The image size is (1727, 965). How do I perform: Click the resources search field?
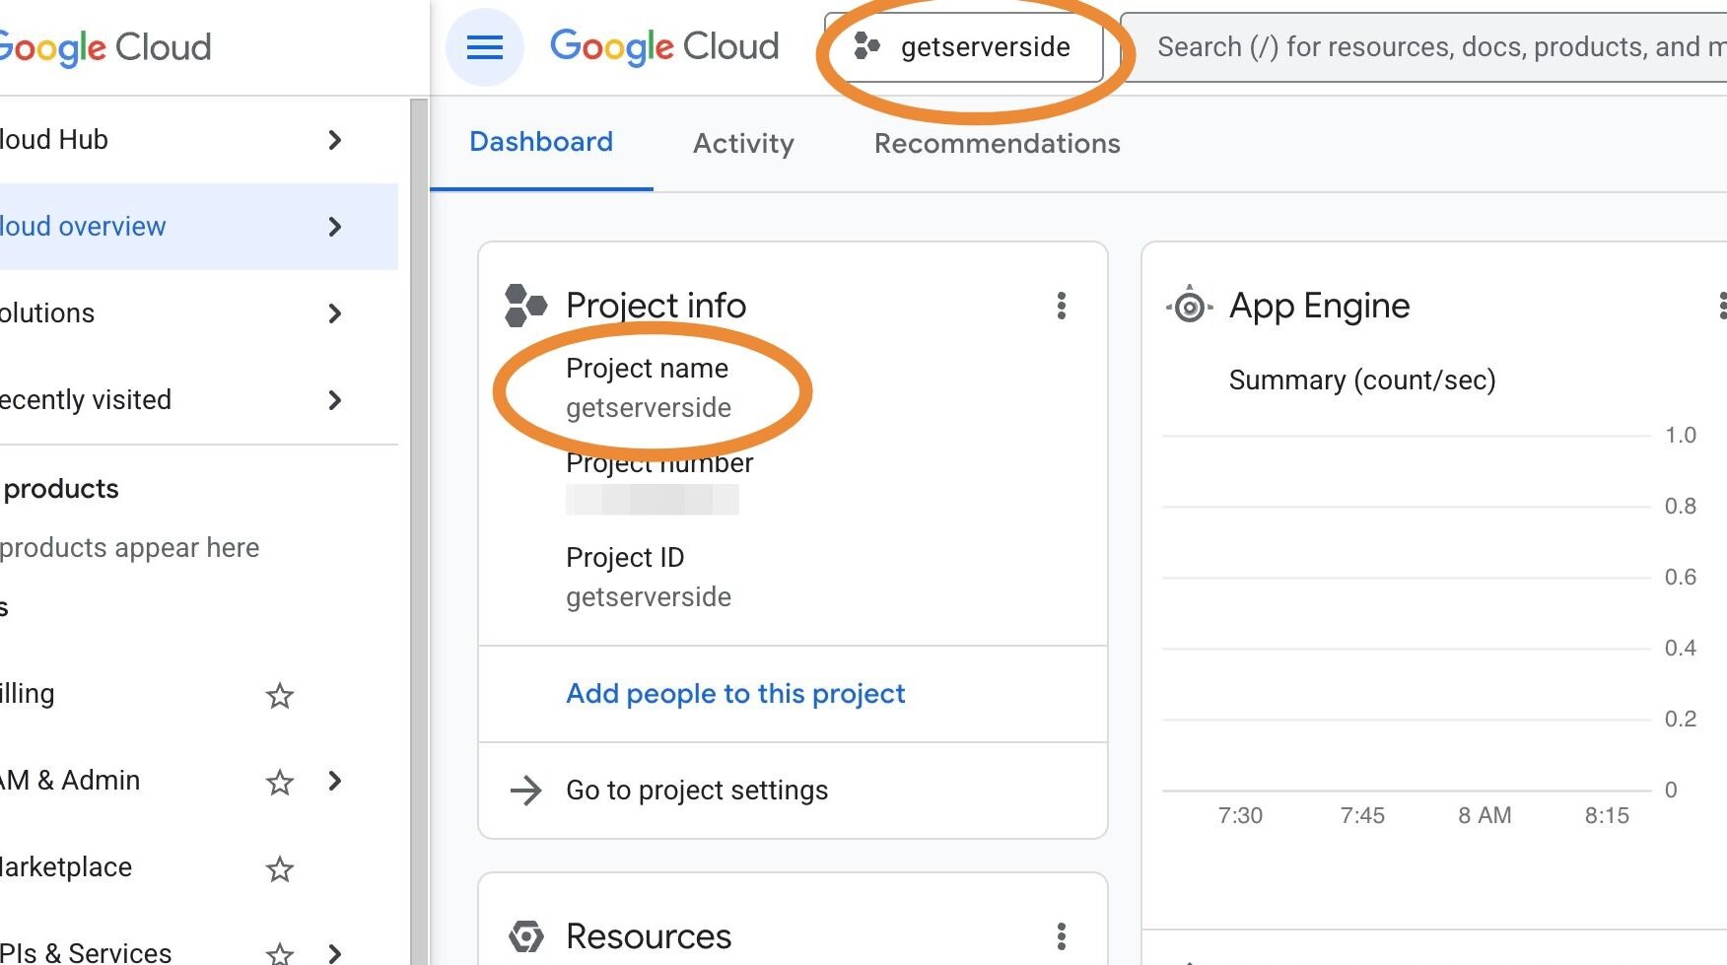click(1429, 45)
